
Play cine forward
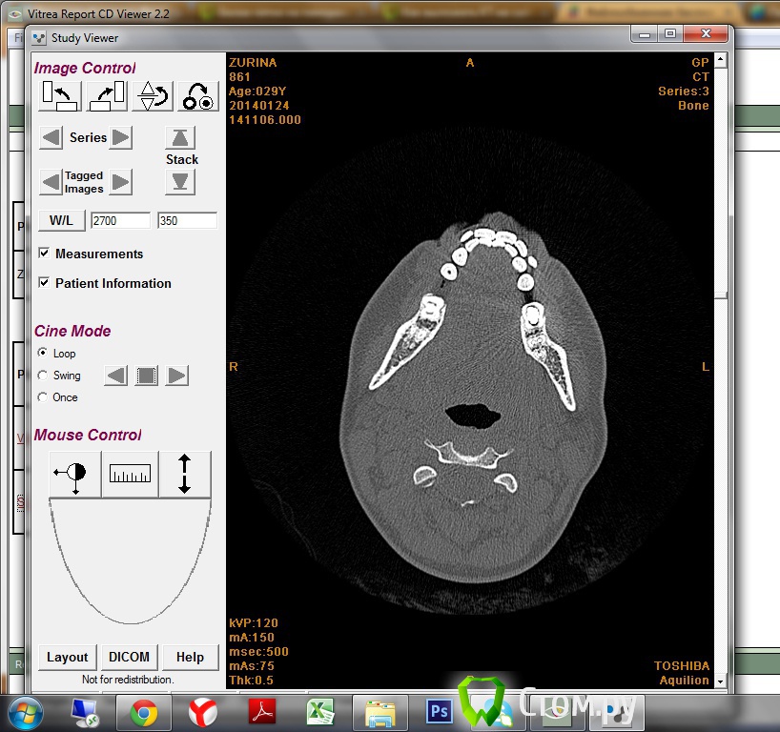click(176, 376)
